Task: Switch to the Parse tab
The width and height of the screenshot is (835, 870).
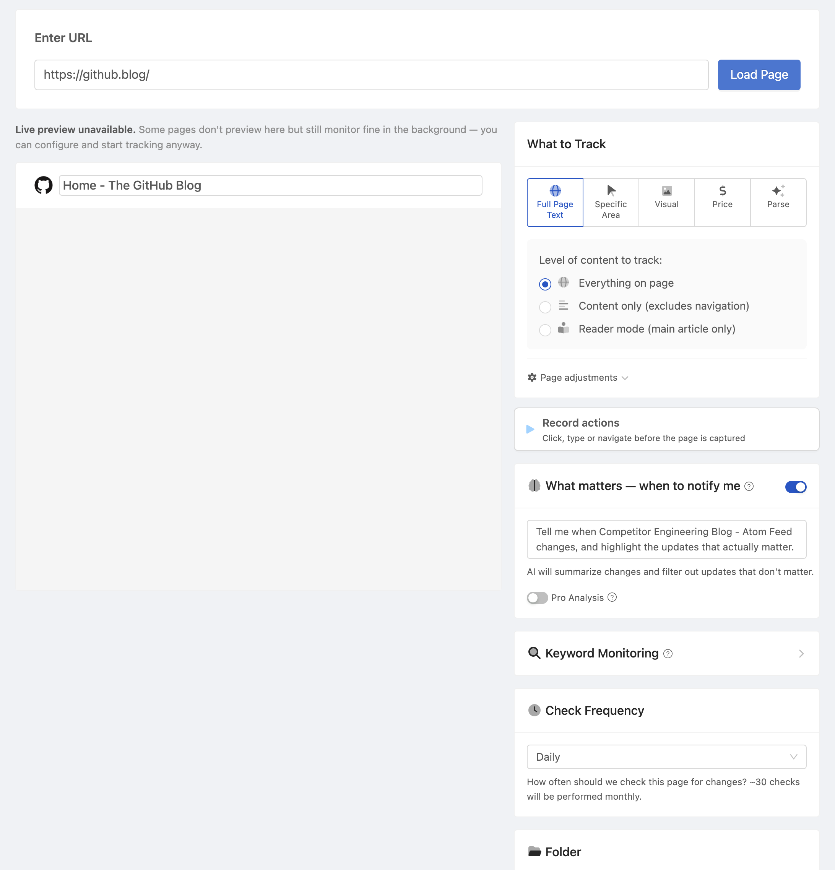Action: pyautogui.click(x=778, y=203)
